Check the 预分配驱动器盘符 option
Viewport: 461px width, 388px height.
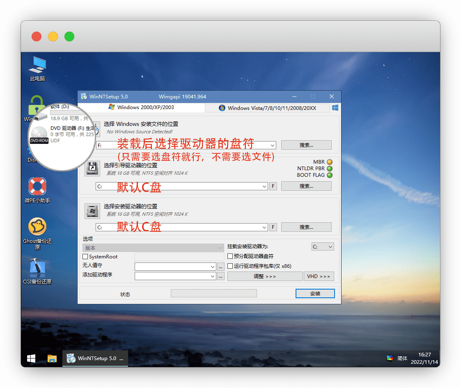point(230,256)
